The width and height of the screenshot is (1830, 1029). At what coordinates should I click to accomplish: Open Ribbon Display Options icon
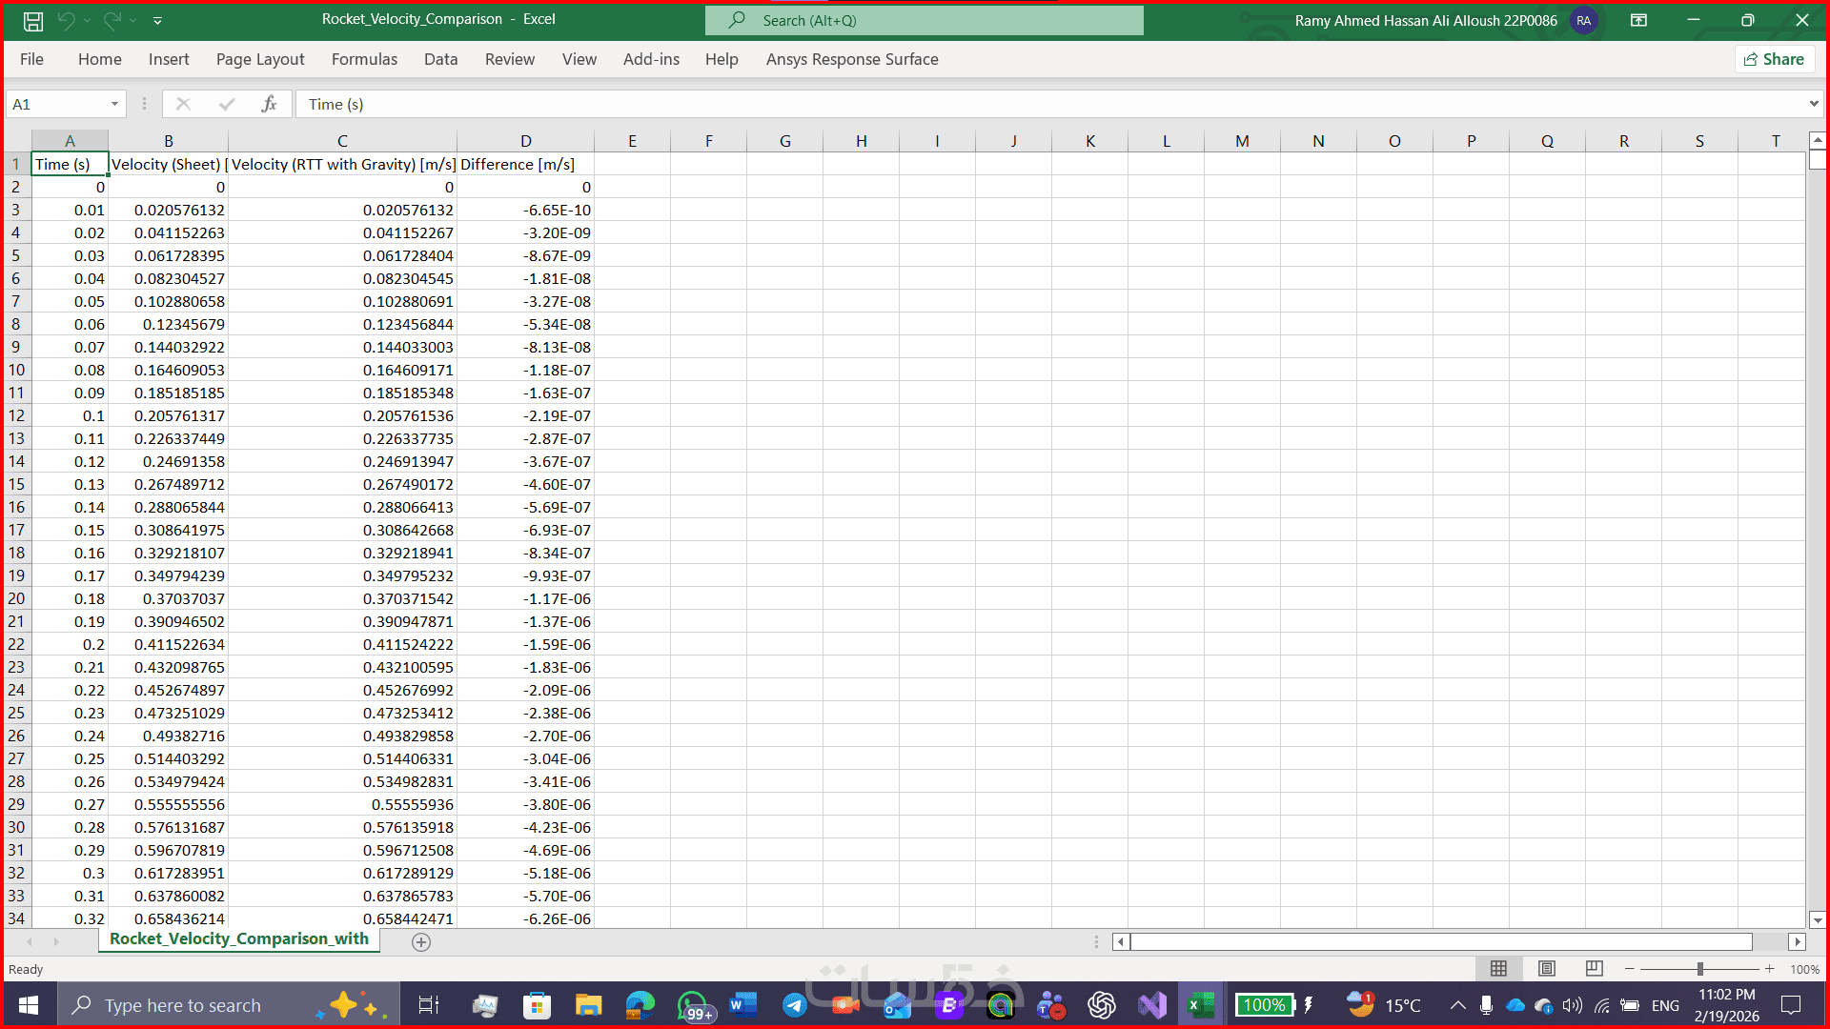pyautogui.click(x=1638, y=20)
